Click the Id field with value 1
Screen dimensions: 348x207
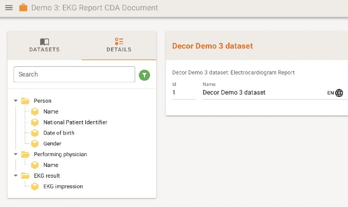click(183, 93)
